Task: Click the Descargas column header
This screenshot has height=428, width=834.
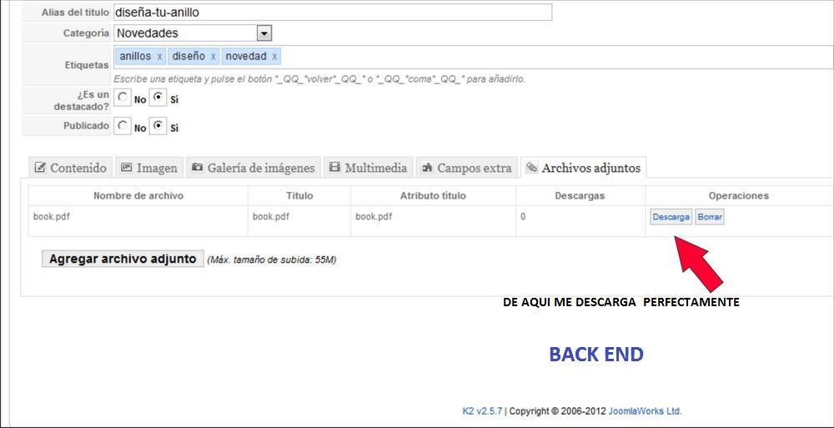Action: click(x=580, y=196)
